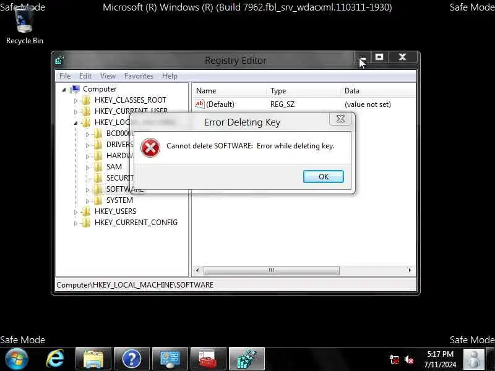495x371 pixels.
Task: Click the SECURITY key folder icon
Action: tap(98, 178)
